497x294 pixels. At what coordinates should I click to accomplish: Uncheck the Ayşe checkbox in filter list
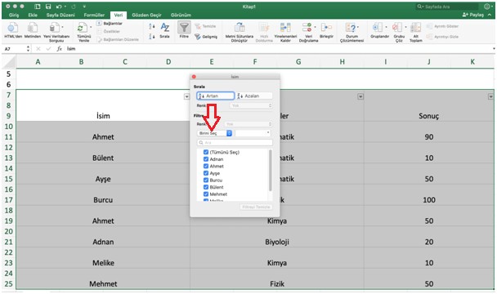(206, 173)
